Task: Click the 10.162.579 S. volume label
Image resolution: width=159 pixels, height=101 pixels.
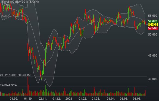Action: 8,85
